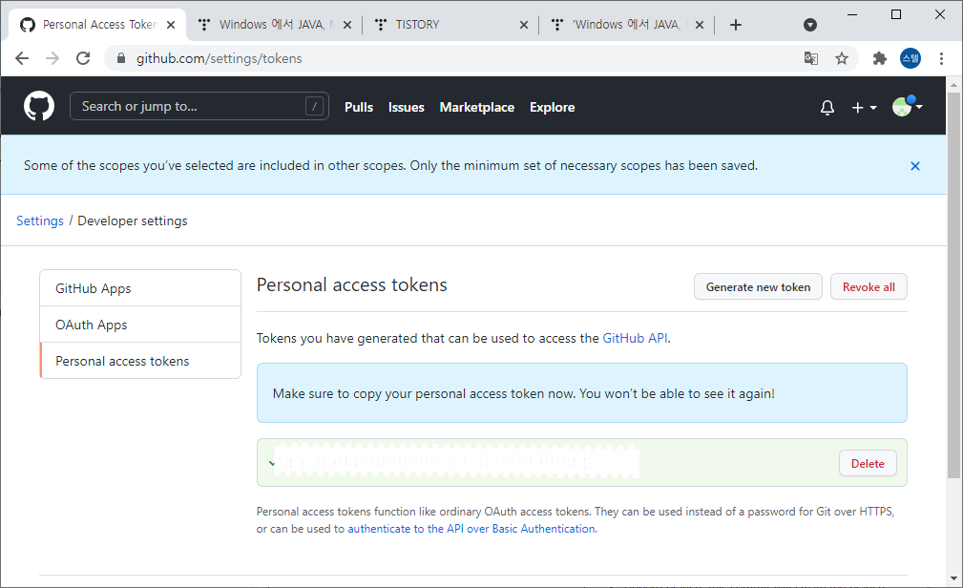963x588 pixels.
Task: Focus the Search or jump to field
Action: point(199,106)
